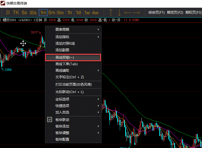Select the 1m chart period button
The height and width of the screenshot is (148, 202).
(43, 13)
